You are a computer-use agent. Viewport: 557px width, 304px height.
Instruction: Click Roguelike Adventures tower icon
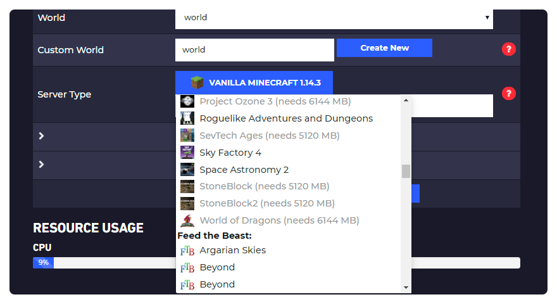pos(187,118)
